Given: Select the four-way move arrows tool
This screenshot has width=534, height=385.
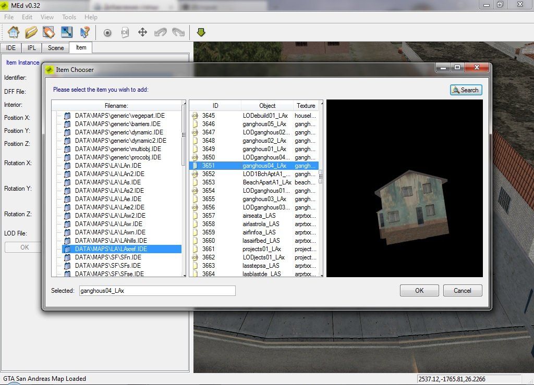Looking at the screenshot, I should click(x=142, y=32).
